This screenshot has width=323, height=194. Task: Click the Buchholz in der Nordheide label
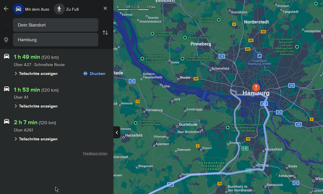tap(240, 189)
